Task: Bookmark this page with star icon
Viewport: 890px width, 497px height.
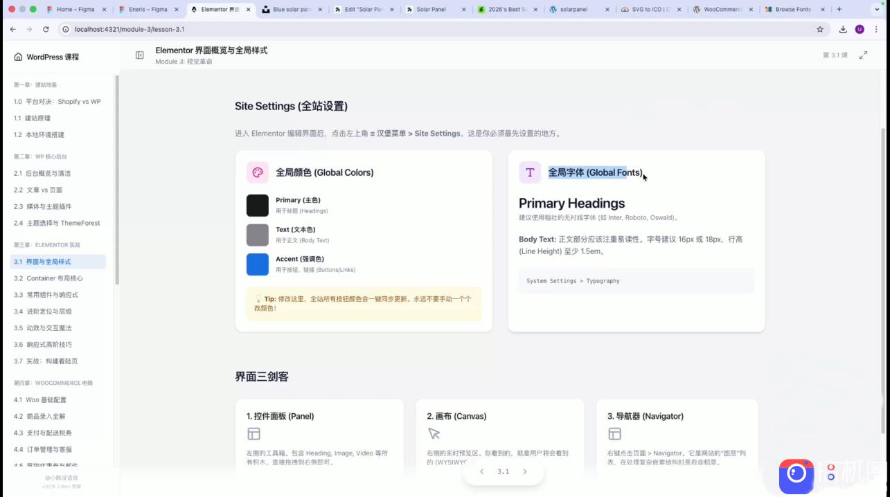Action: [x=820, y=29]
